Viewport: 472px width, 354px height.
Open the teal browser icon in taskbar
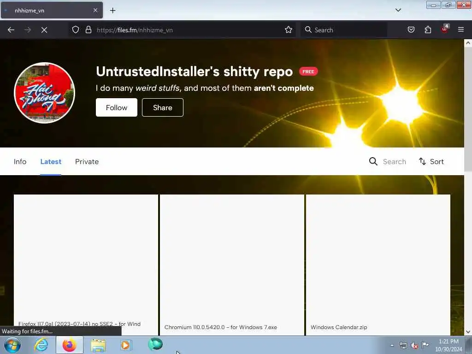(155, 344)
